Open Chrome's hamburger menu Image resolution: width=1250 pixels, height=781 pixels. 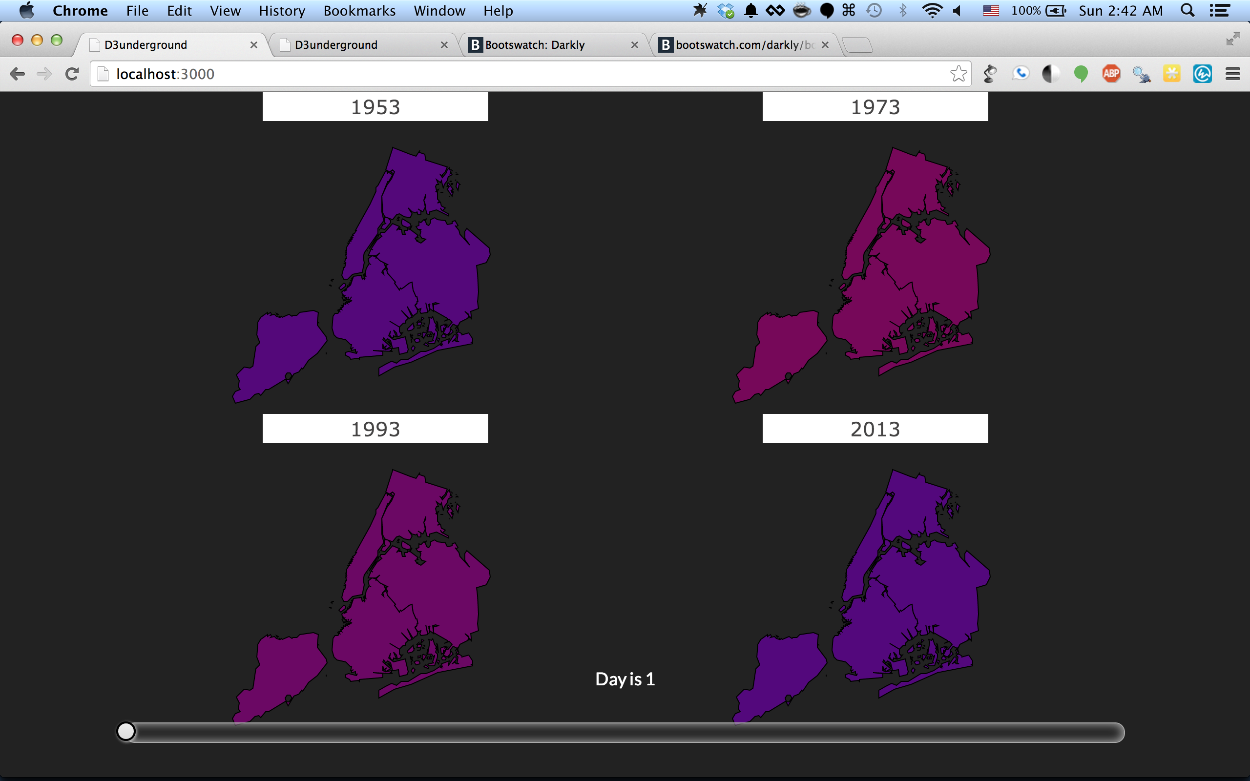tap(1233, 74)
